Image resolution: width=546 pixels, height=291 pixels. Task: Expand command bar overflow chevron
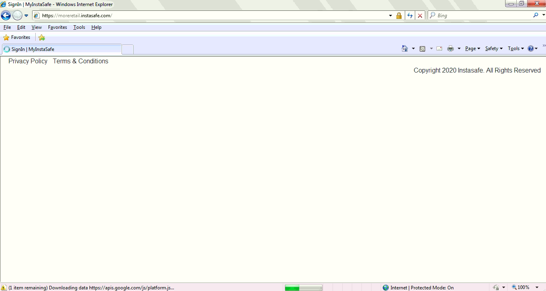click(544, 46)
